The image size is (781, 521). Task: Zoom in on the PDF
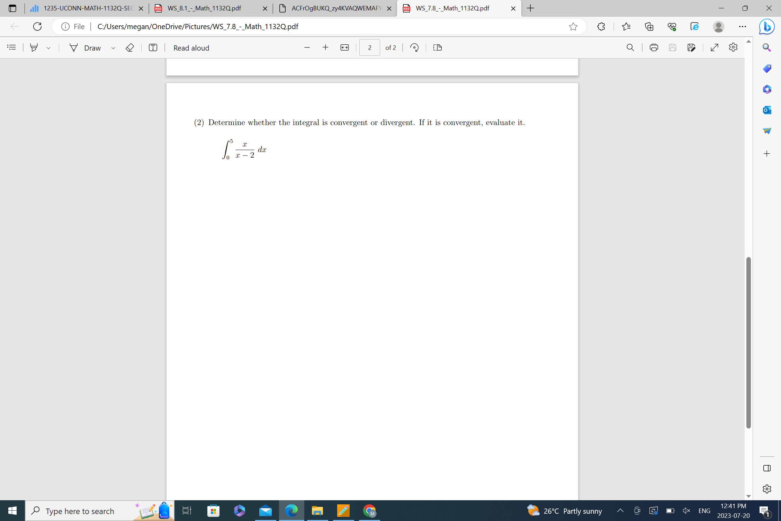pos(325,47)
